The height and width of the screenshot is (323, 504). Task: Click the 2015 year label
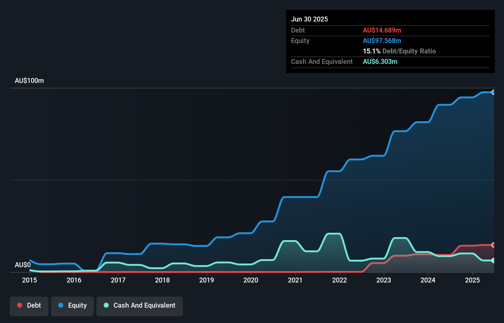click(x=29, y=280)
